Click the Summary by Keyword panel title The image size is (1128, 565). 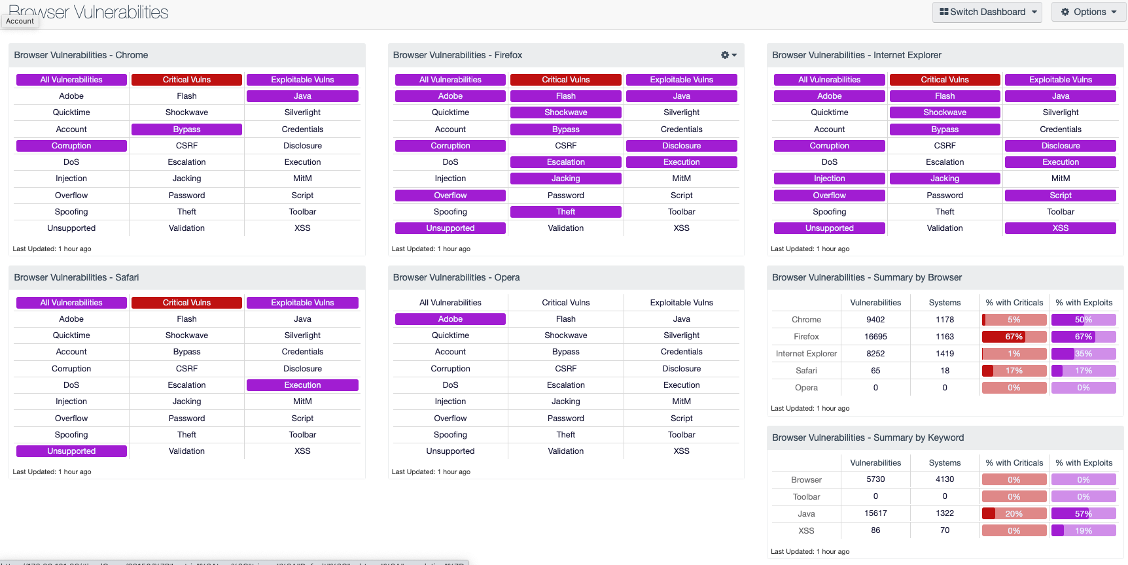click(x=868, y=437)
